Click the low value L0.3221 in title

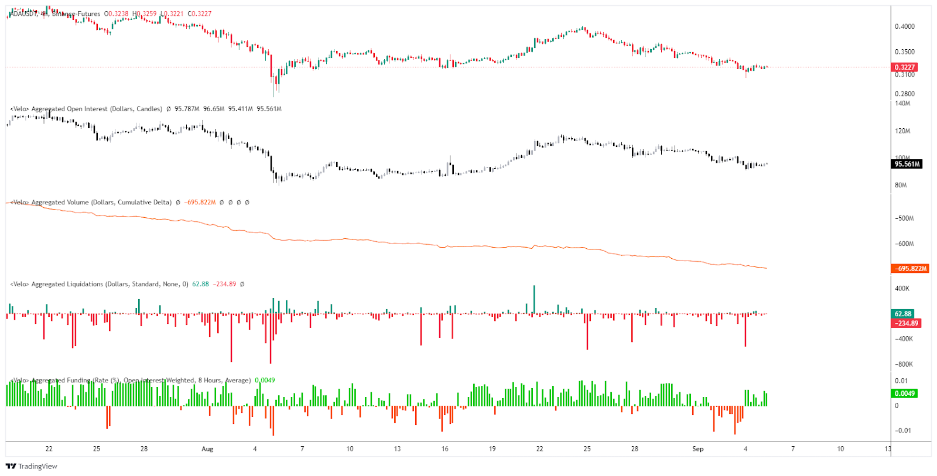(x=172, y=13)
